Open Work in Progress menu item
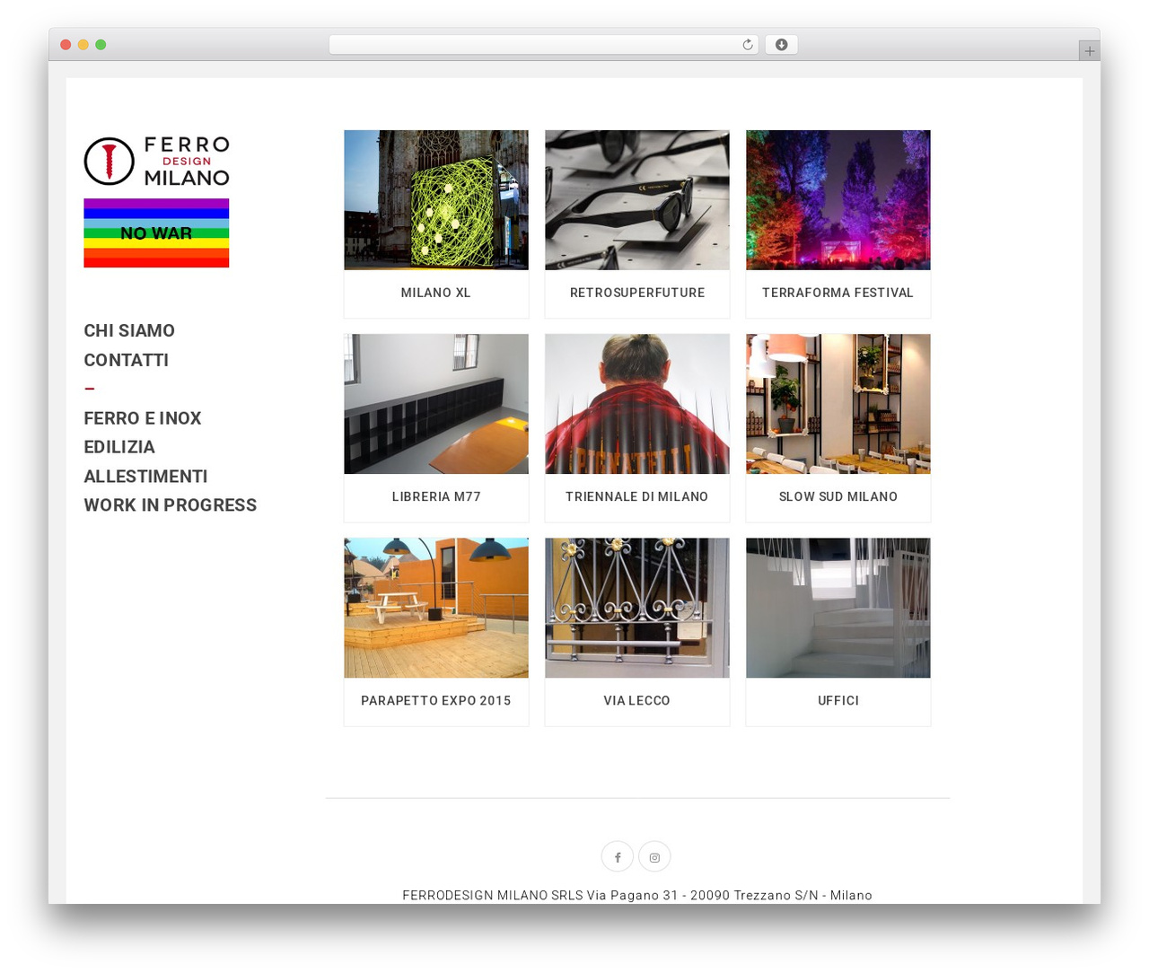 pos(171,505)
